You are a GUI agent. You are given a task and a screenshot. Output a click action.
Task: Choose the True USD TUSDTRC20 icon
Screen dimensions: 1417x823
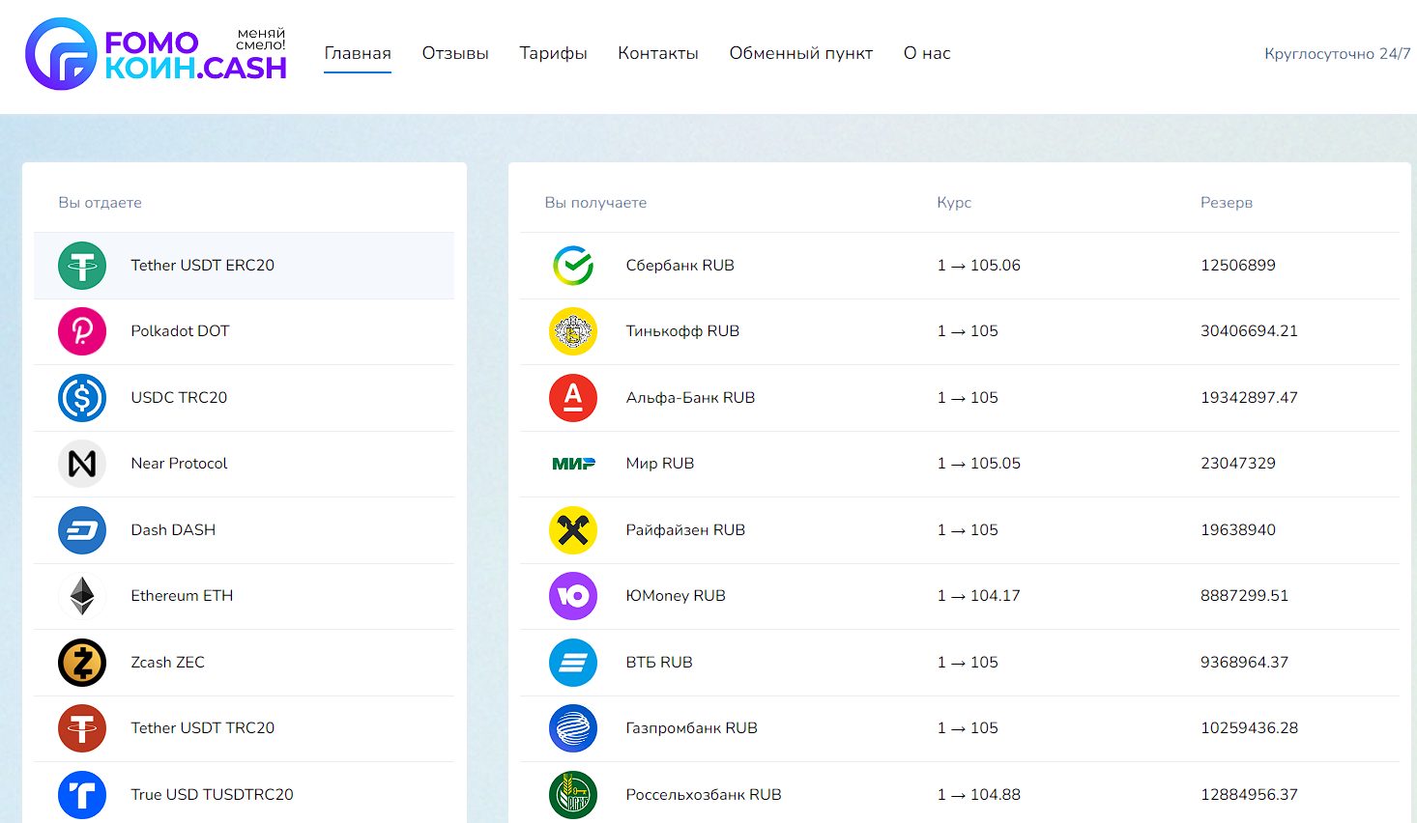click(x=82, y=795)
